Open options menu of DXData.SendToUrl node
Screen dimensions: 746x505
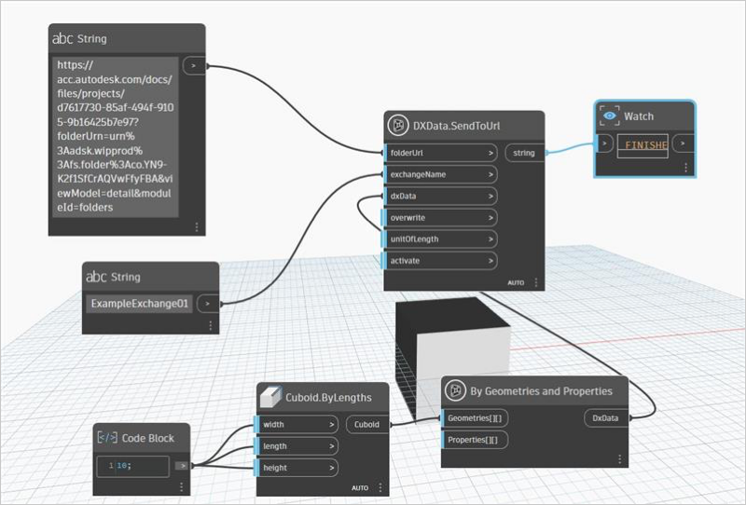click(x=535, y=282)
